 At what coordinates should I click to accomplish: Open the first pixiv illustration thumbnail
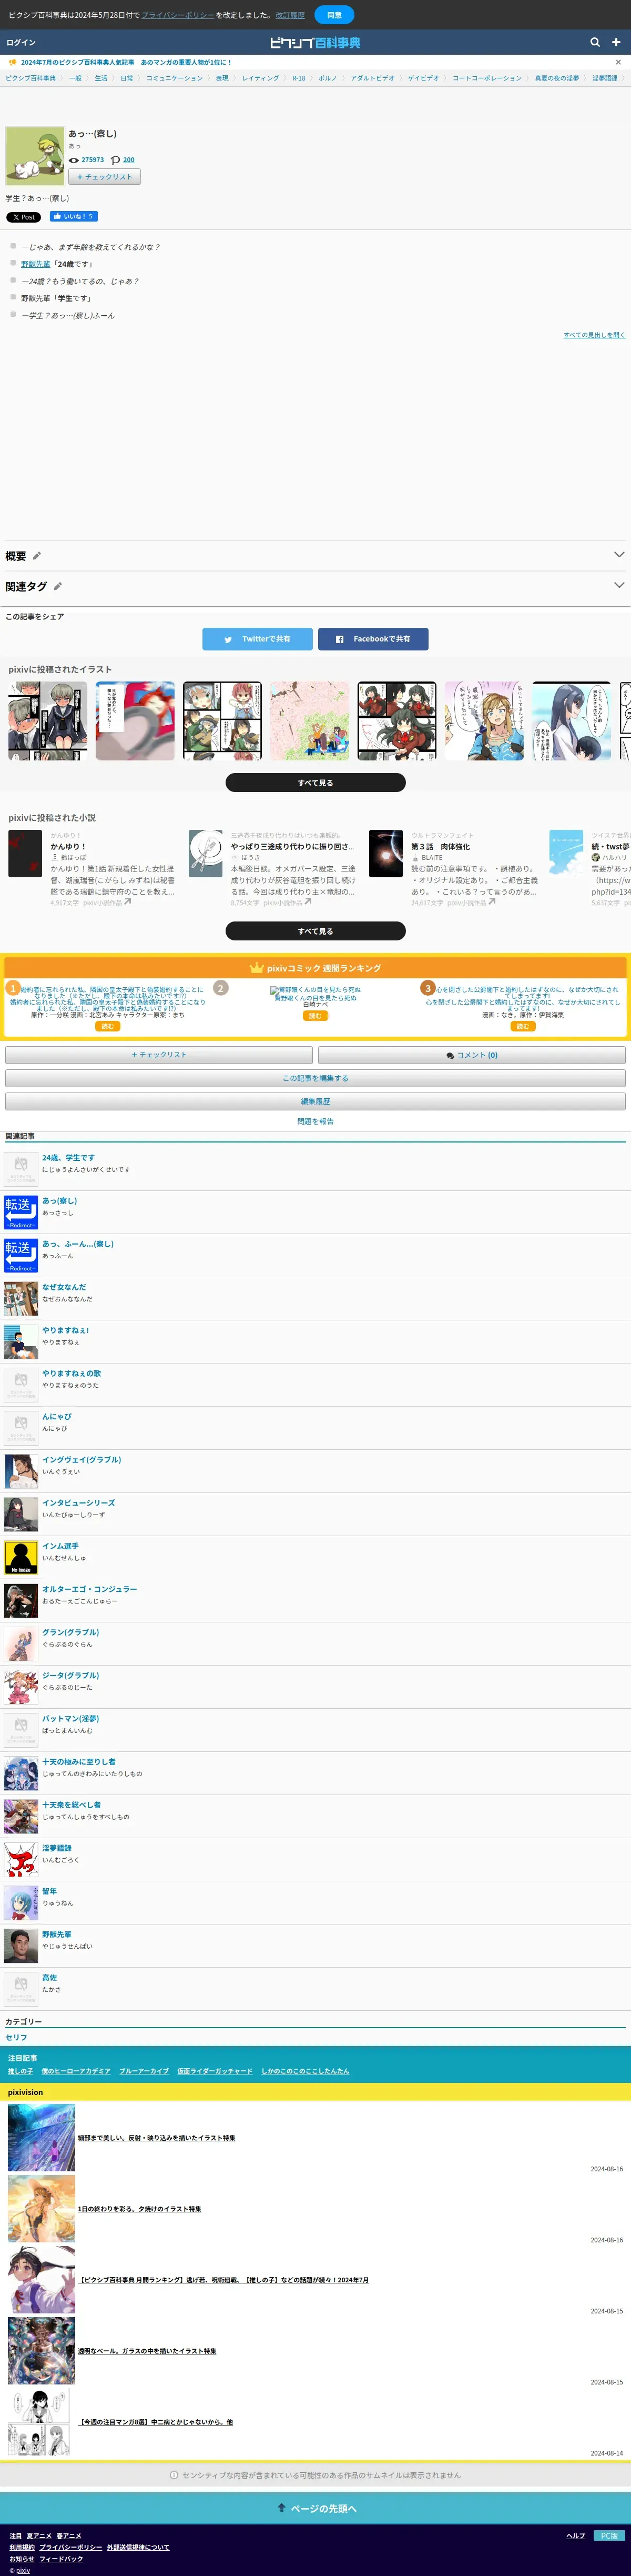[48, 721]
